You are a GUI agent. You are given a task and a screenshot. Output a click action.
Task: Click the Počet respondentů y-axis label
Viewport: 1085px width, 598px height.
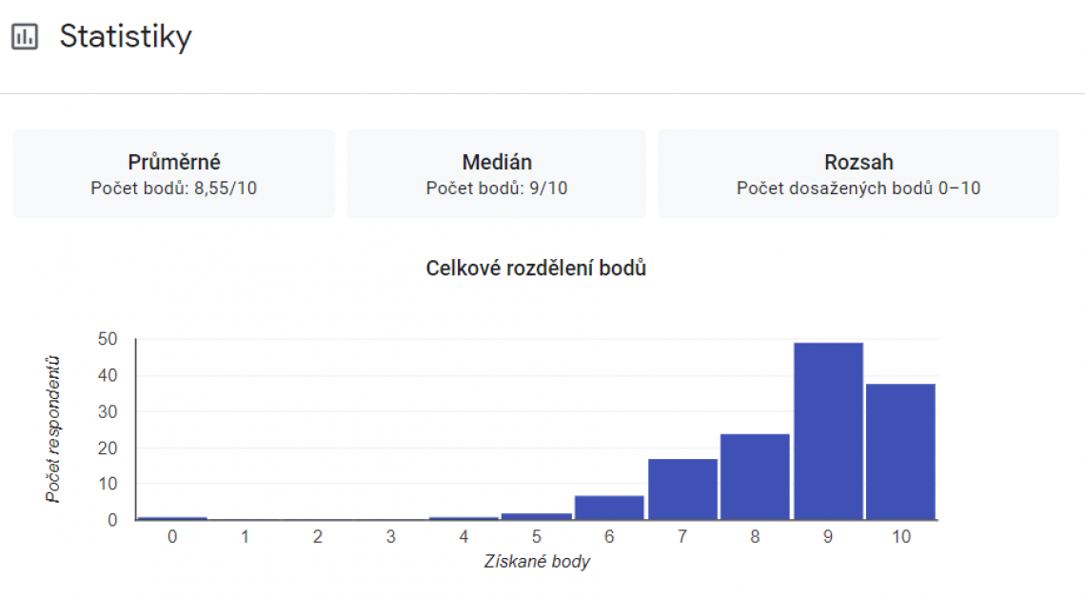click(x=54, y=429)
